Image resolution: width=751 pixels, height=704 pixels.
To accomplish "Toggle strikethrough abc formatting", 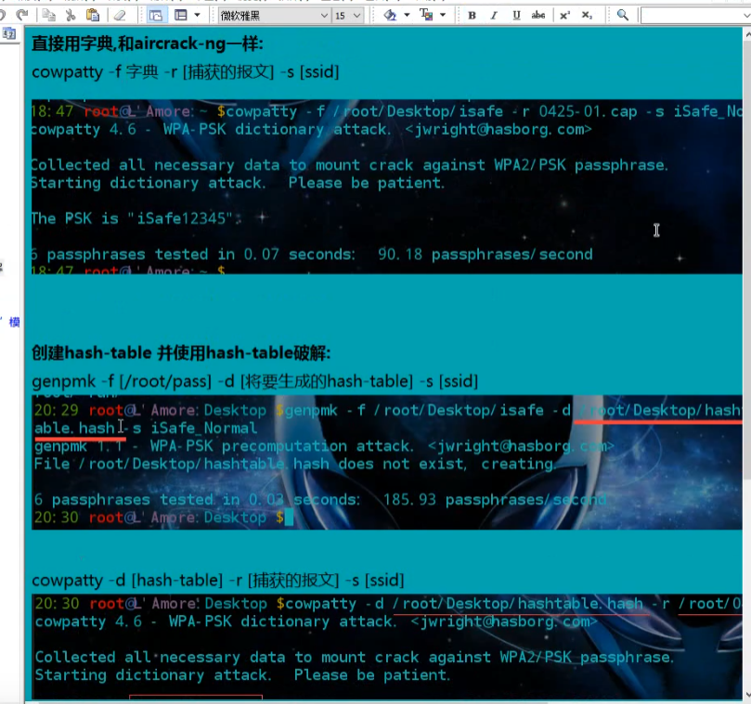I will [x=538, y=16].
